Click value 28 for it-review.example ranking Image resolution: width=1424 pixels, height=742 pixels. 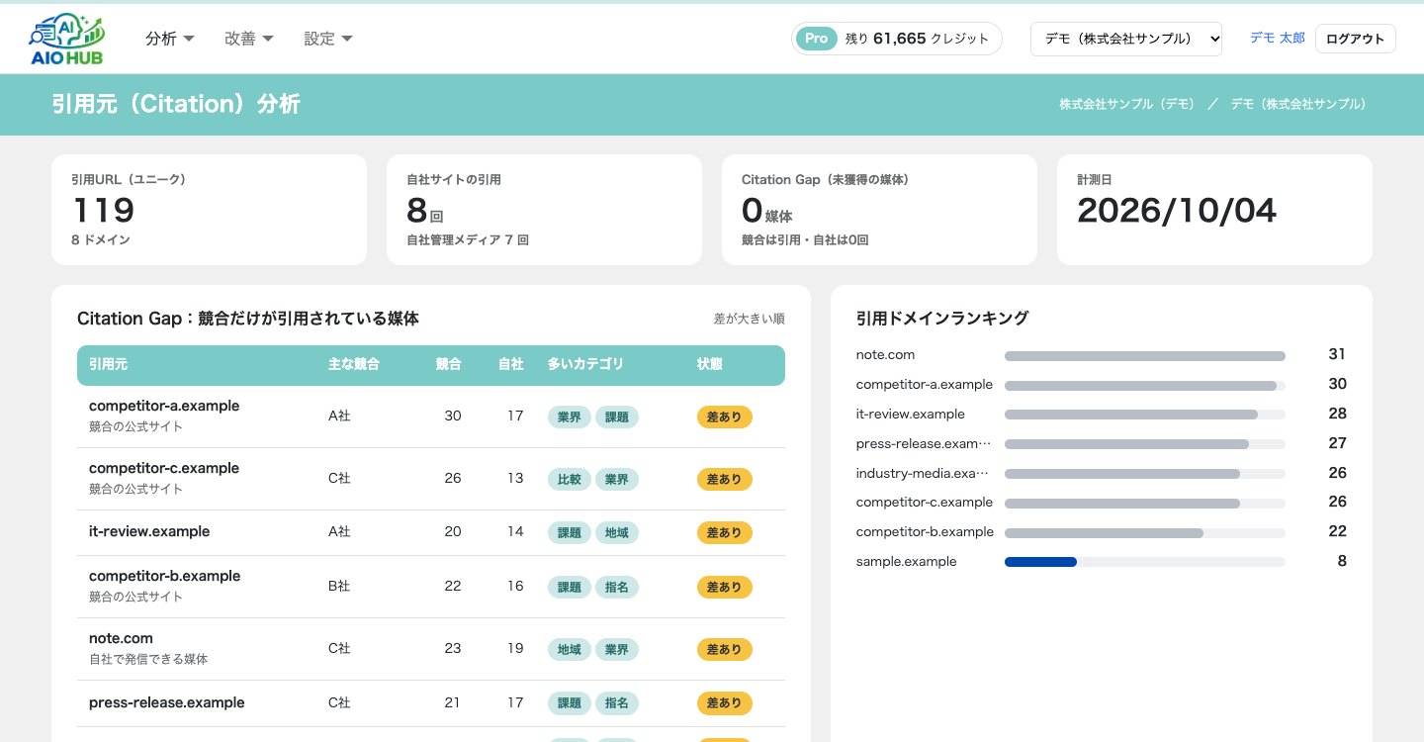(x=1337, y=414)
